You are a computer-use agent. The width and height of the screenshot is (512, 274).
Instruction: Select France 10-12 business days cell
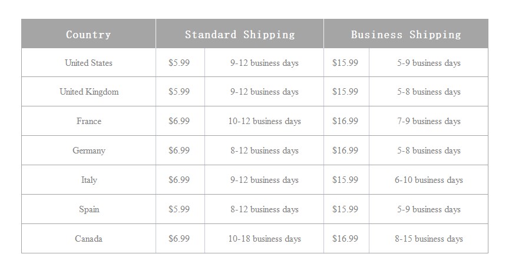(x=264, y=121)
